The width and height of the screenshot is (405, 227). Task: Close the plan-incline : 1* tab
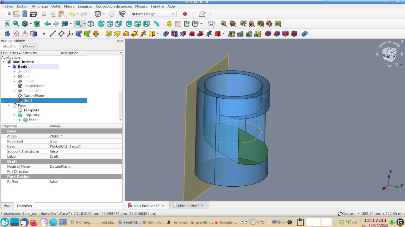click(163, 206)
